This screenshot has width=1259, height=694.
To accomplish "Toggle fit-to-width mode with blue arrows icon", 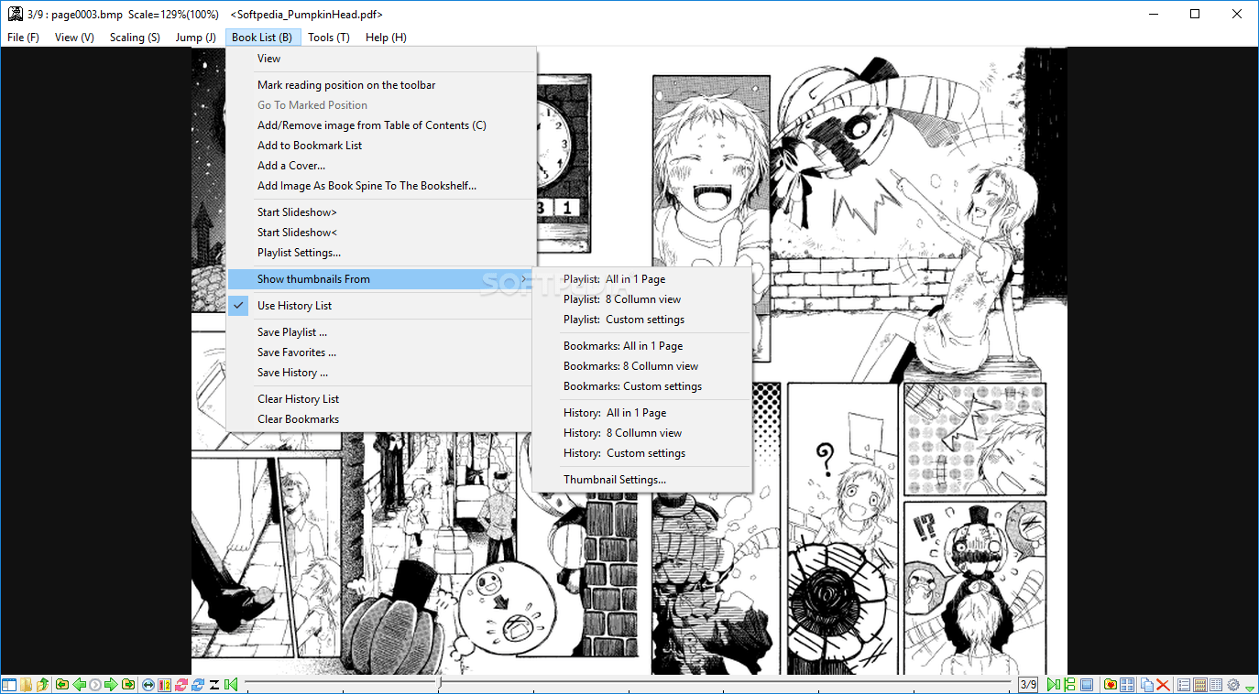I will click(147, 684).
